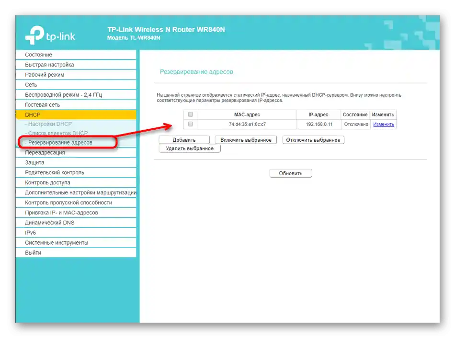This screenshot has height=338, width=455.
Task: Open Привязка IP- и MAC-адресов
Action: pyautogui.click(x=76, y=213)
